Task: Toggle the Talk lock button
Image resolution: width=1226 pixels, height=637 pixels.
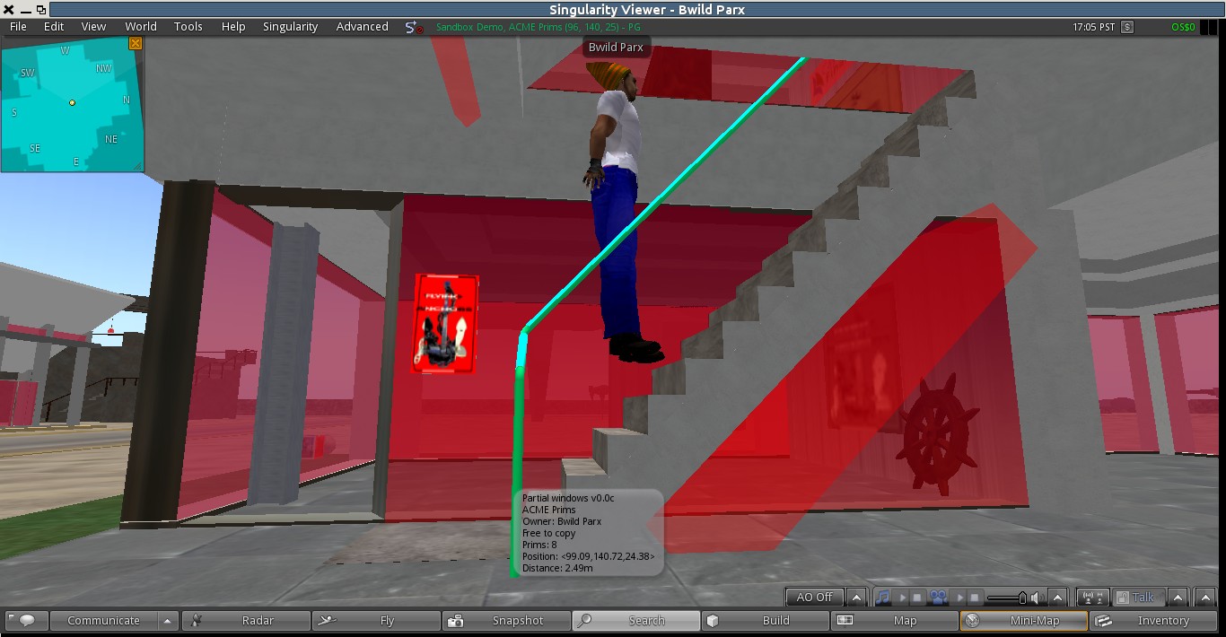Action: pyautogui.click(x=1138, y=598)
